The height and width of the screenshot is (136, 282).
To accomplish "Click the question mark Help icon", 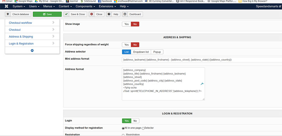I will click(109, 14).
